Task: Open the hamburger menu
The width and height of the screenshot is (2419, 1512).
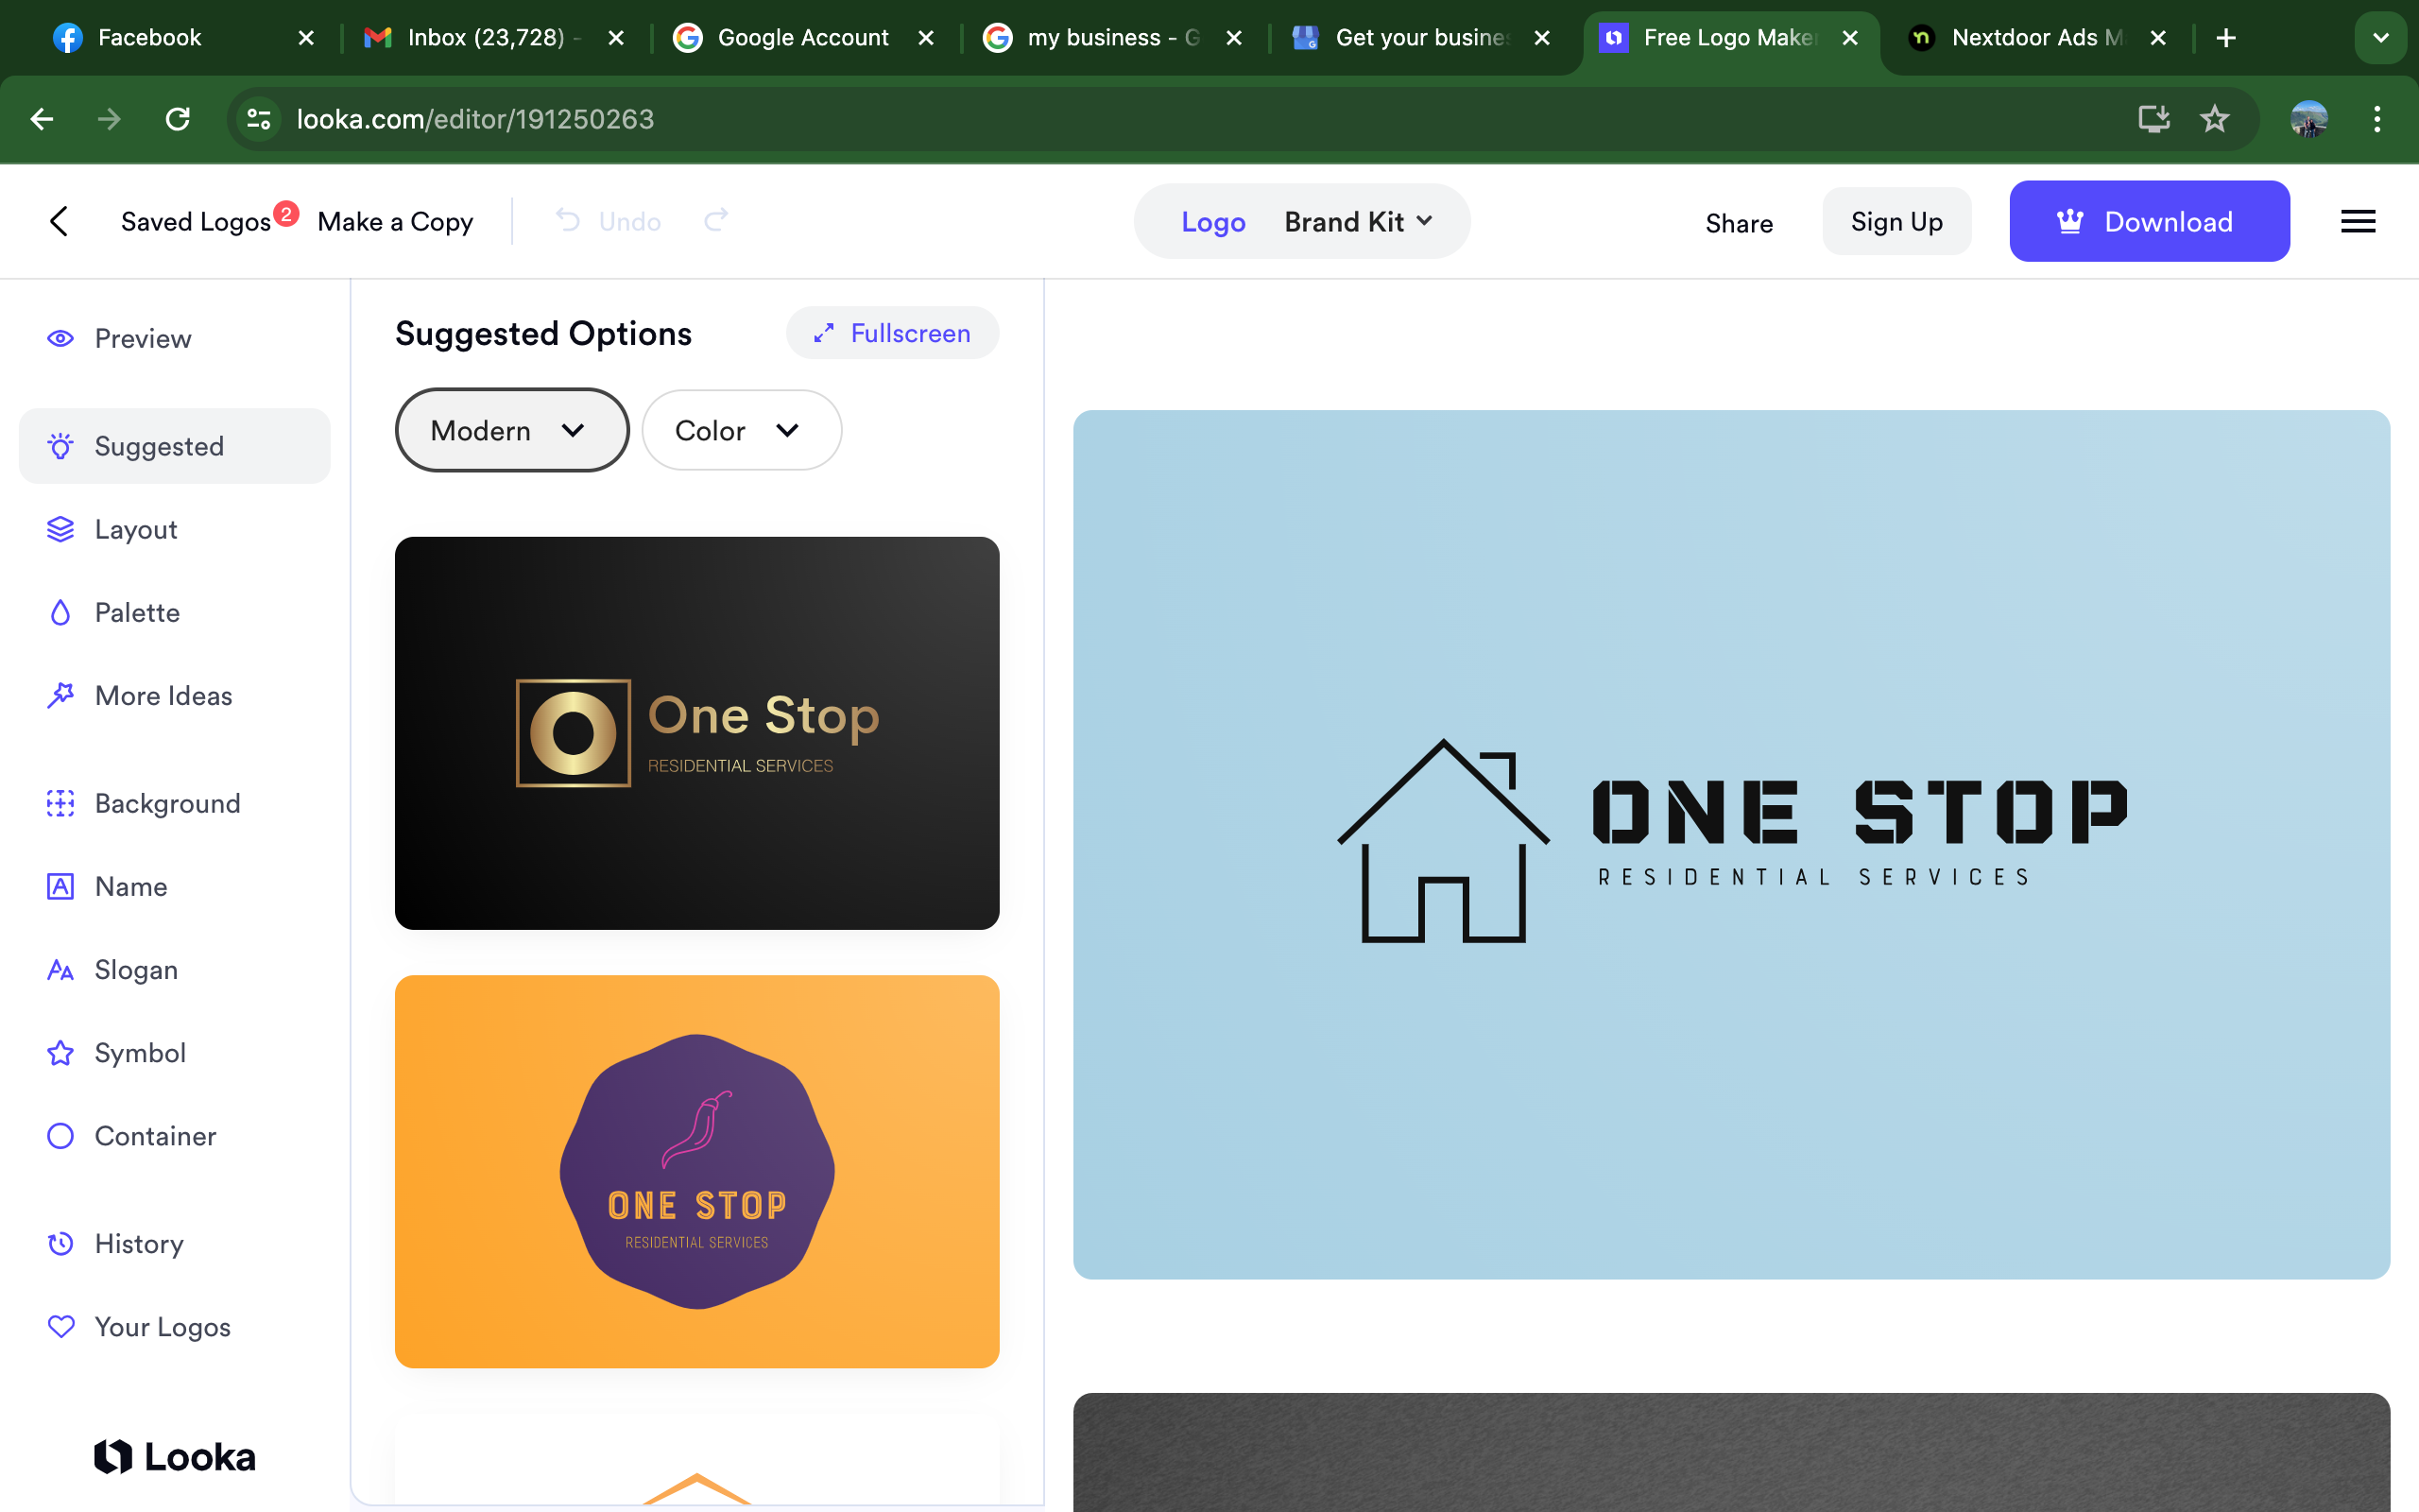Action: (x=2357, y=221)
